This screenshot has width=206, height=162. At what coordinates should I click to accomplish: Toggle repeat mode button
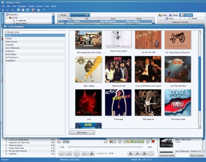click(137, 154)
